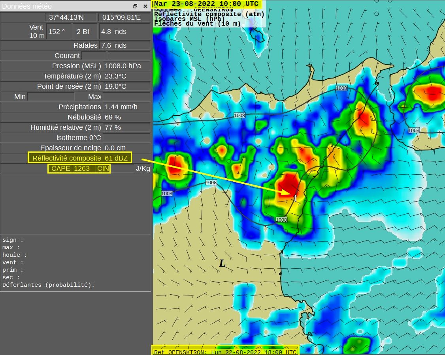
Task: Click the Précipitations 1.44 mm/h field
Action: click(x=126, y=107)
